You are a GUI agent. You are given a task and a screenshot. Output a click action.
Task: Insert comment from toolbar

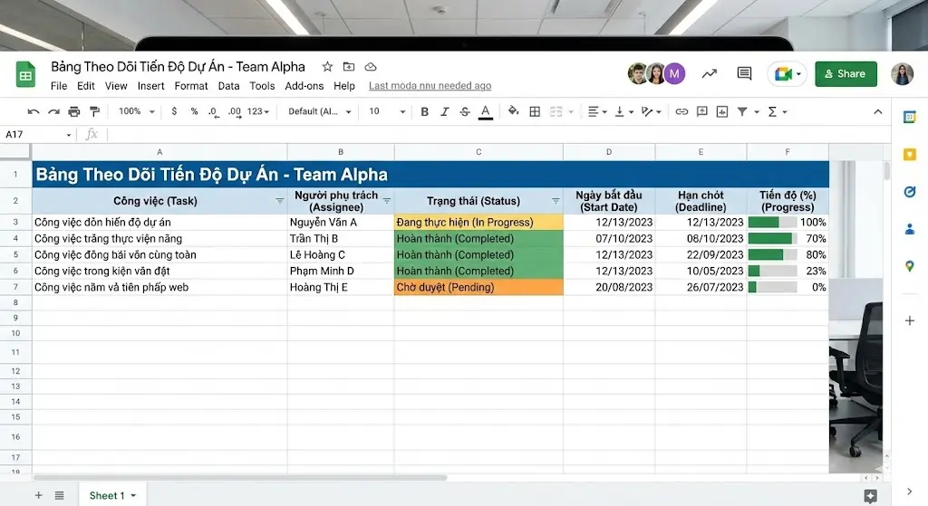(702, 111)
